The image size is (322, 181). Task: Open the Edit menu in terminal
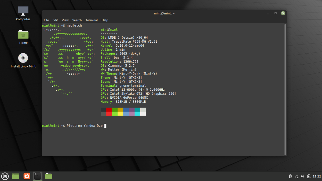pyautogui.click(x=55, y=20)
